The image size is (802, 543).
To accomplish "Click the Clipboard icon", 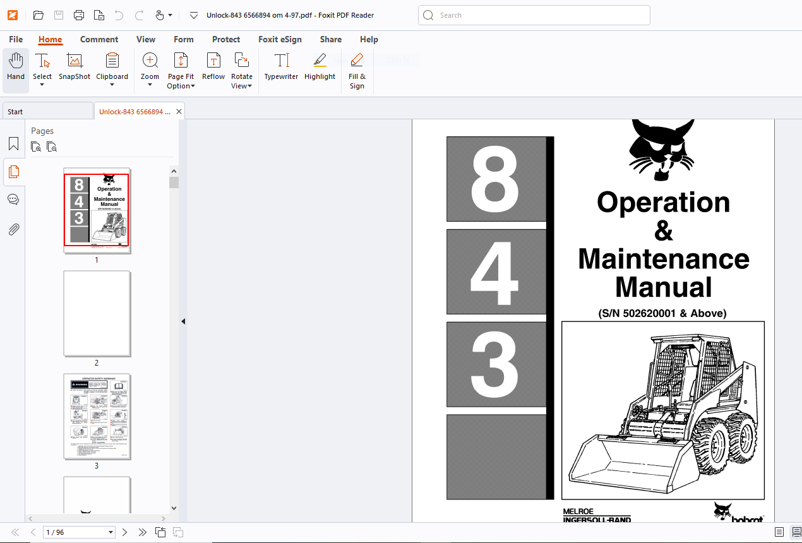I will pyautogui.click(x=112, y=61).
